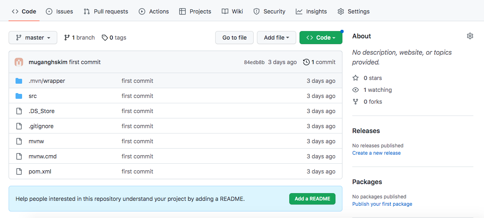Expand the green Code dropdown

[x=321, y=38]
